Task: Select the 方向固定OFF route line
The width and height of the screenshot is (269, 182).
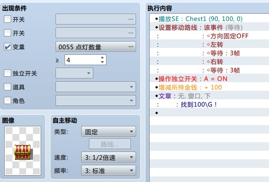Action: pos(209,36)
